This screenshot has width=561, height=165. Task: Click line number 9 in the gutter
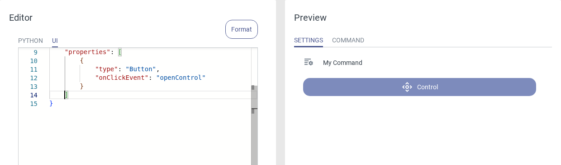(35, 52)
